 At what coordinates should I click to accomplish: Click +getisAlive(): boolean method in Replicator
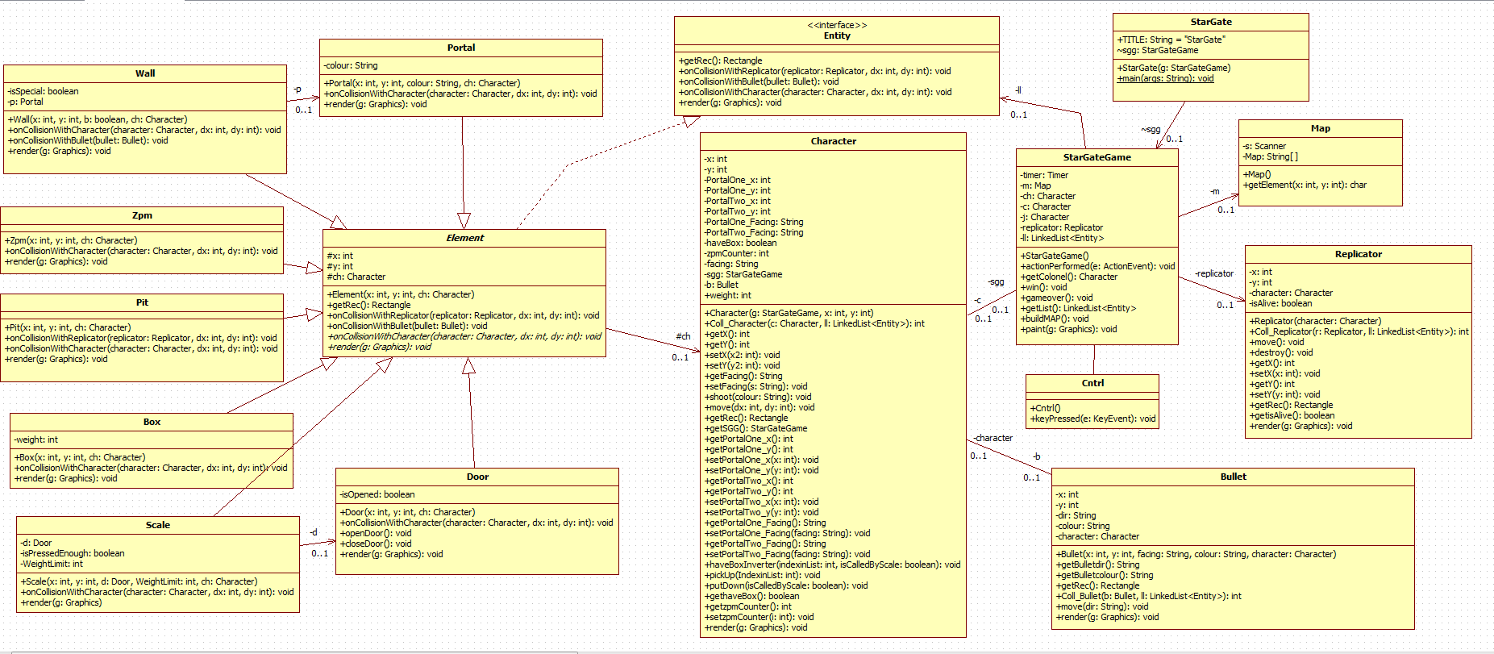click(x=1292, y=415)
